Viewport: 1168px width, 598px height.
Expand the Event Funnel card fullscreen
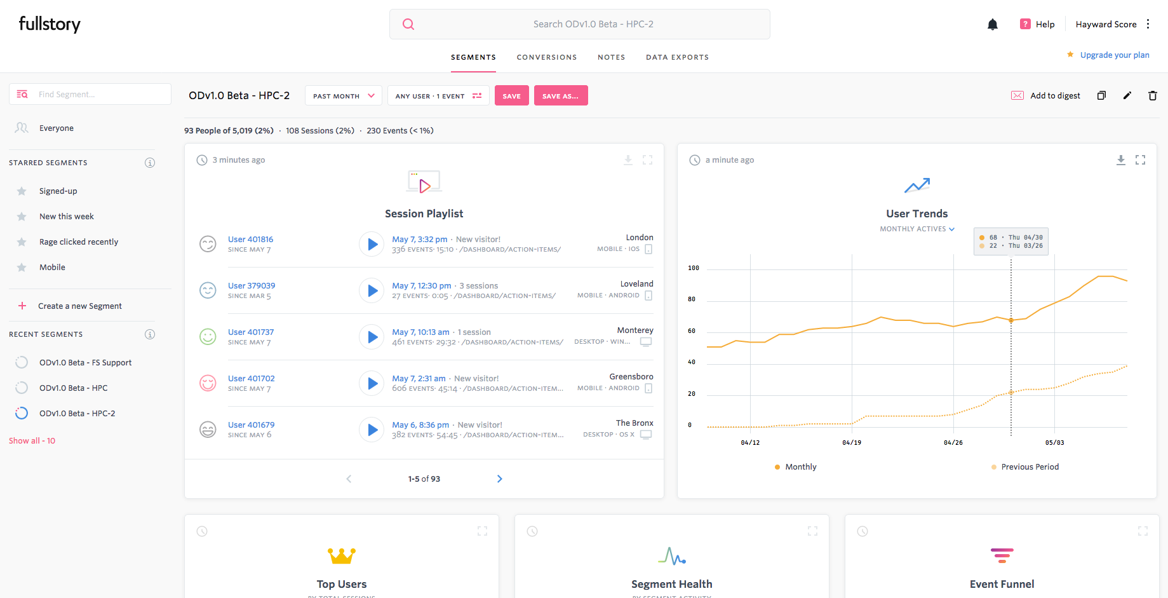1143,531
